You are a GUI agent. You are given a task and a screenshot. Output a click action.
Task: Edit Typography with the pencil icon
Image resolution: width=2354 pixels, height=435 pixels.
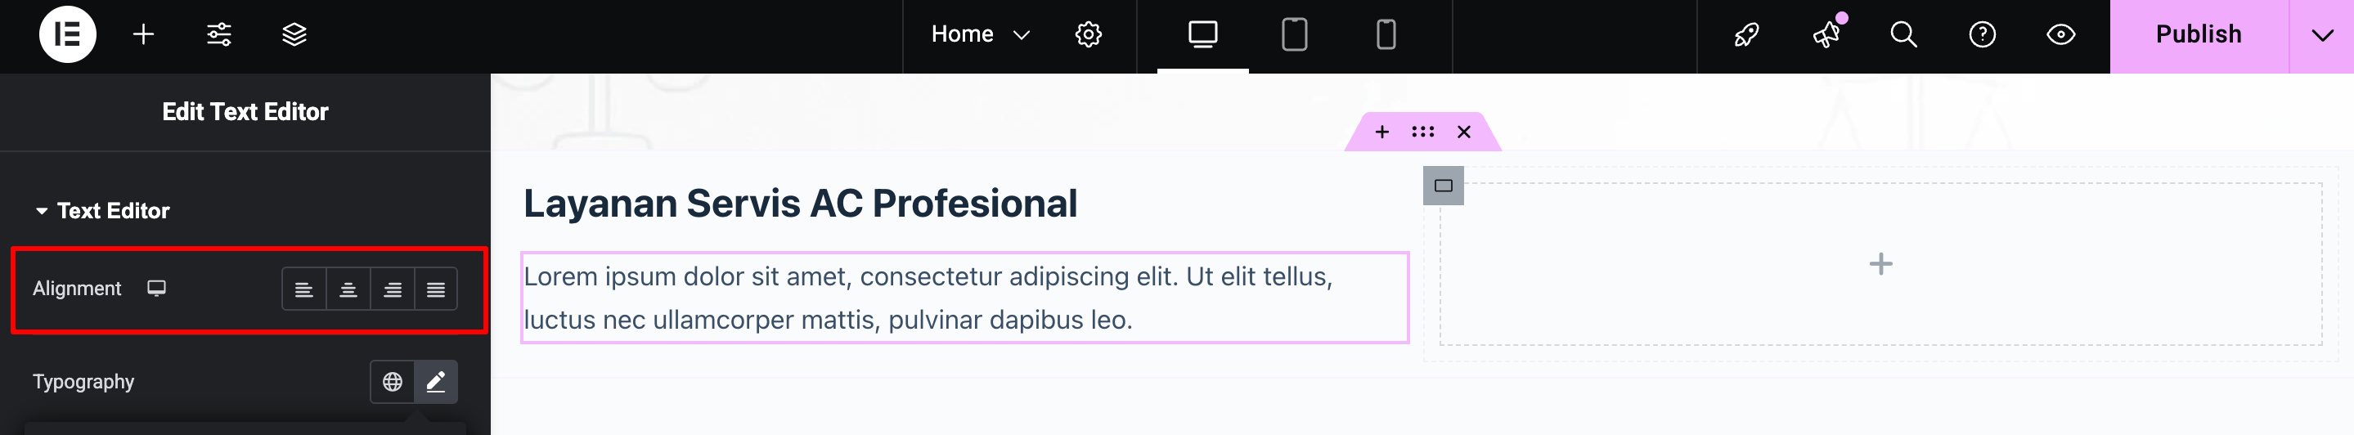(x=436, y=381)
